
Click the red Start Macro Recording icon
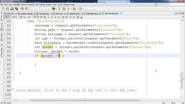(x=71, y=17)
